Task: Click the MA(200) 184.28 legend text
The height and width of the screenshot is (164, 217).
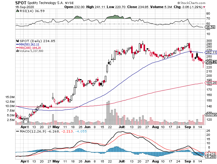Action: [x=30, y=48]
